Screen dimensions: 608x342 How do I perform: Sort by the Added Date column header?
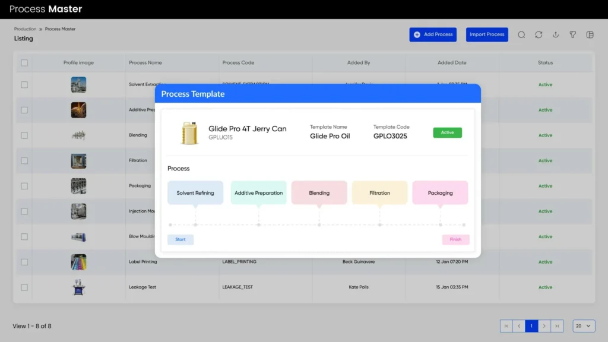(x=452, y=62)
